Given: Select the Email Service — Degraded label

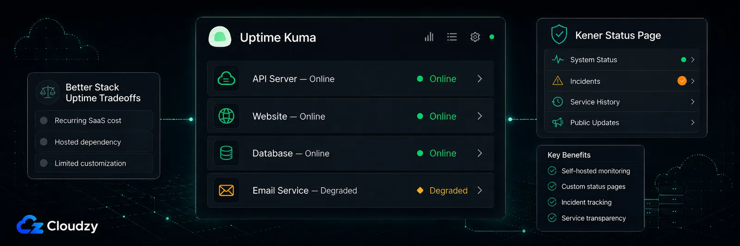Looking at the screenshot, I should pos(305,190).
